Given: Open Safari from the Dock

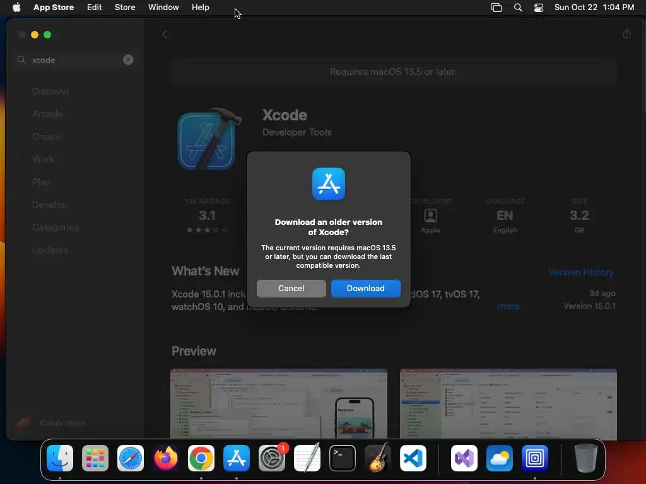Looking at the screenshot, I should tap(130, 458).
